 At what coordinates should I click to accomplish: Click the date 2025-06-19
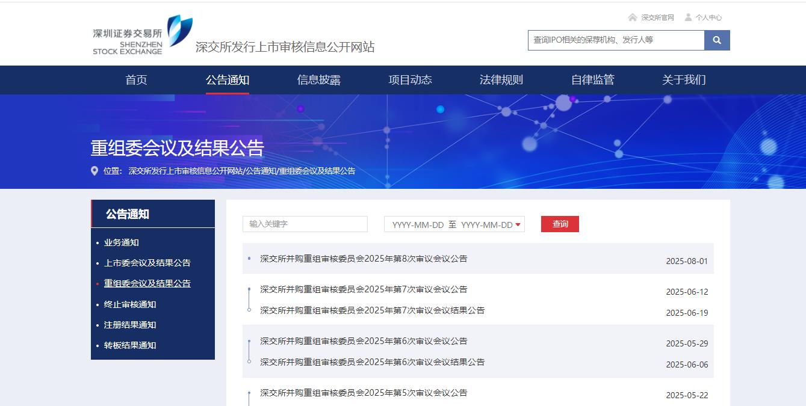pos(687,313)
